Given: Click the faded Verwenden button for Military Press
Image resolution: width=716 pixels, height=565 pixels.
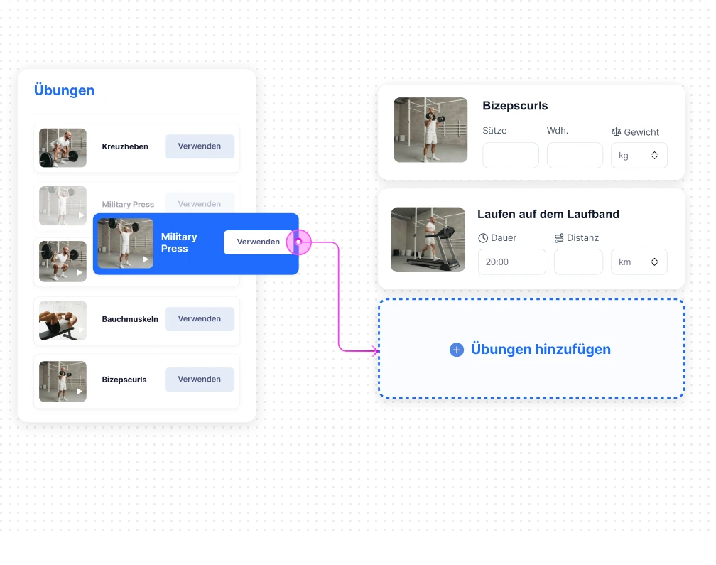Looking at the screenshot, I should point(200,203).
